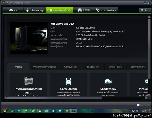The height and width of the screenshot is (118, 152).
Task: Click the GeForce GTX 750 Ti value
Action: (86, 28)
